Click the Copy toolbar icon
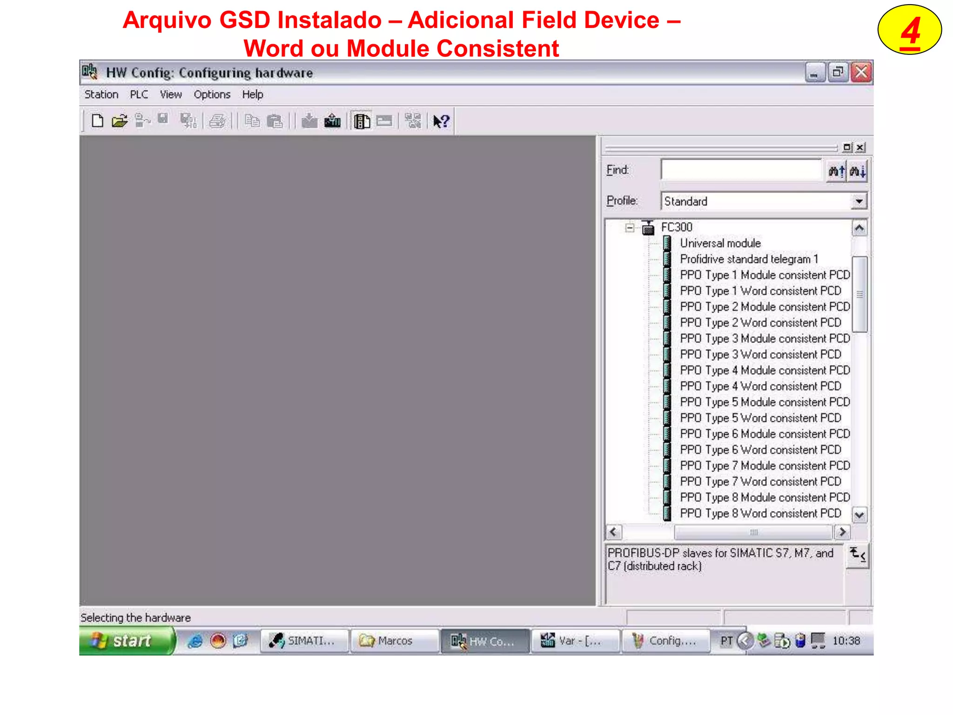Screen dimensions: 953x715 coord(252,121)
